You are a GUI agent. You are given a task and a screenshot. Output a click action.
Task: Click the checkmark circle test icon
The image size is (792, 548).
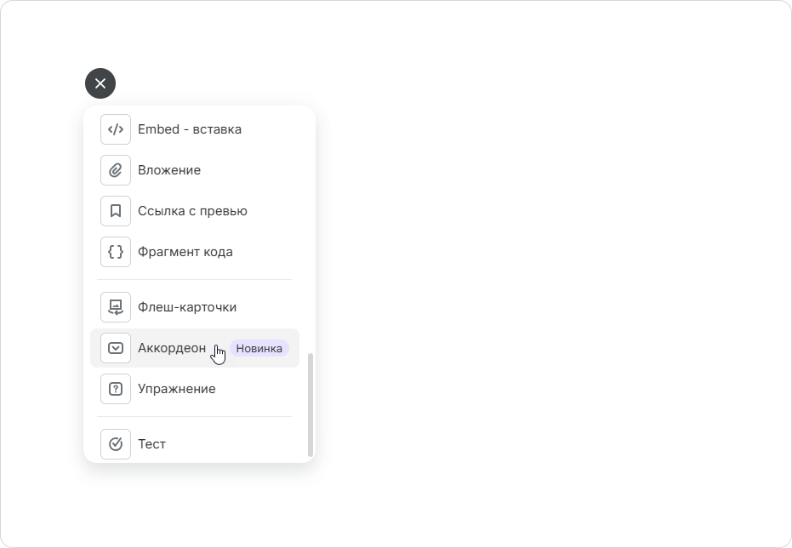(x=116, y=444)
